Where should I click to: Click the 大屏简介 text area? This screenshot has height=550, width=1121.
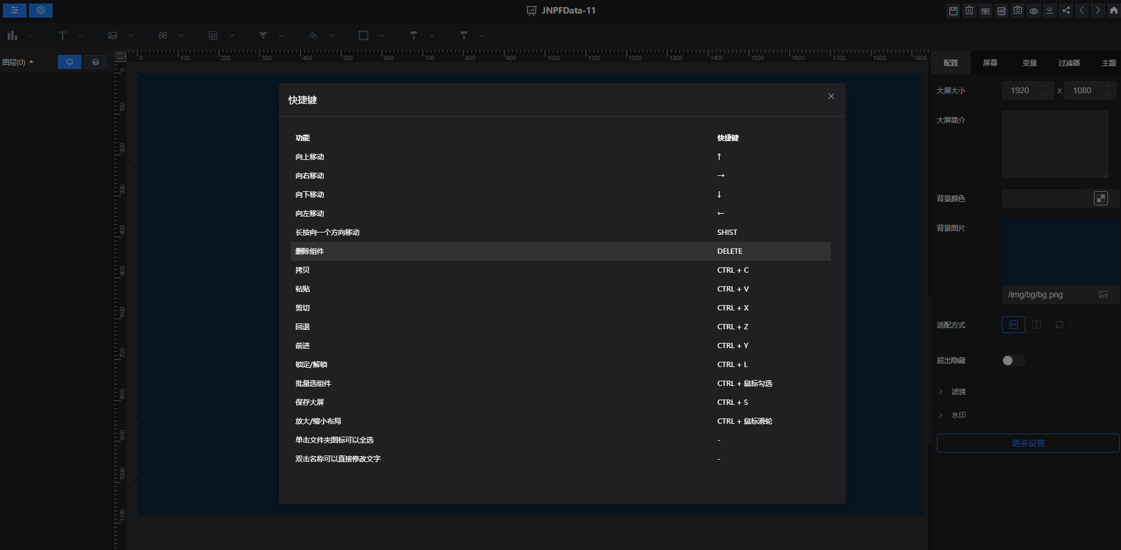[x=1055, y=145]
